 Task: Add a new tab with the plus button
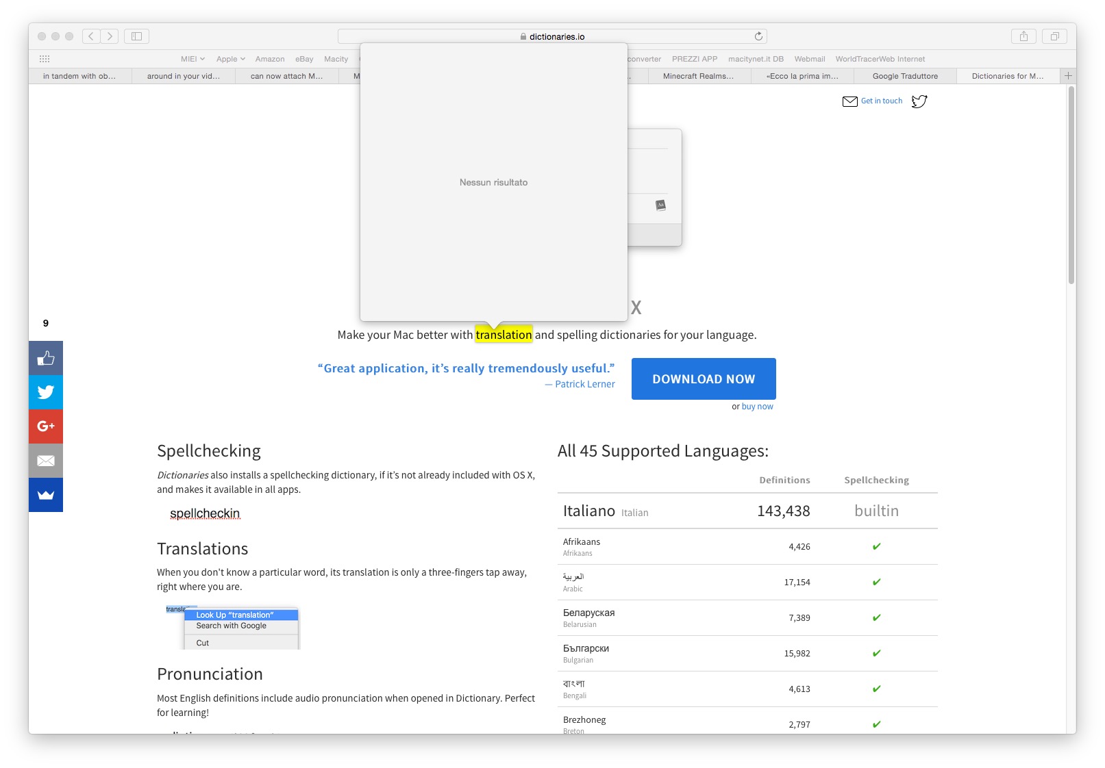[x=1068, y=76]
